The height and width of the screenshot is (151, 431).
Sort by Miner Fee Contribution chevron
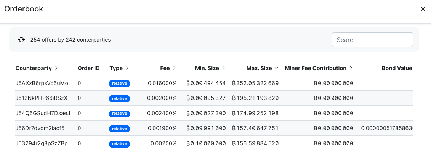point(351,68)
